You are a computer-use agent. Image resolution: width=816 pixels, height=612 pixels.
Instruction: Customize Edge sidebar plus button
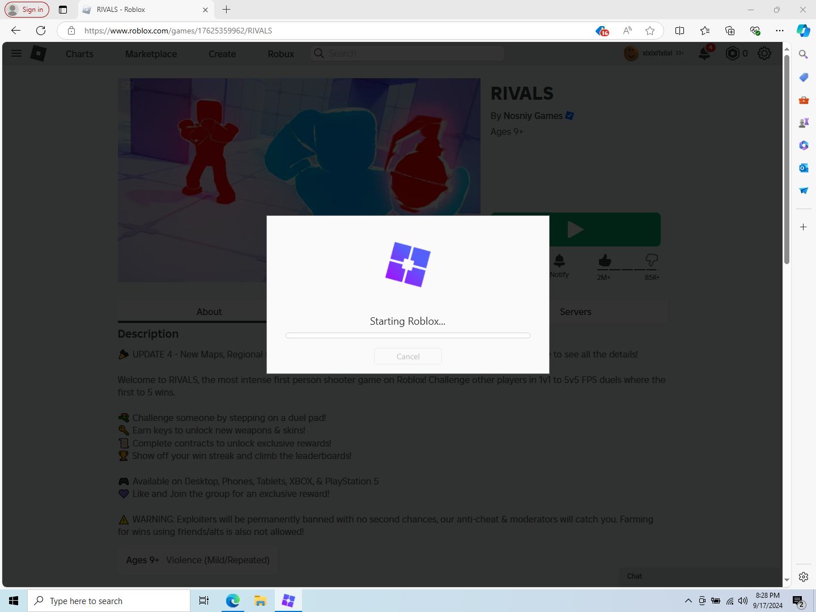pos(804,227)
